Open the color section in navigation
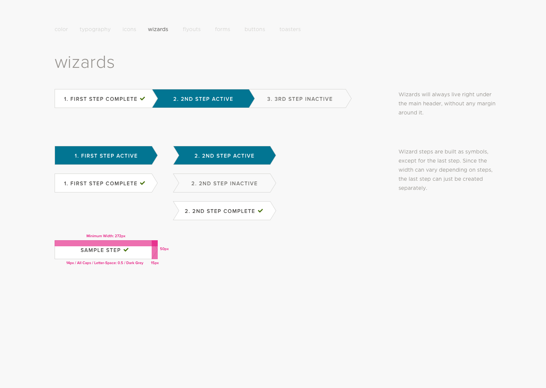Screen dimensions: 546x388 [x=61, y=29]
